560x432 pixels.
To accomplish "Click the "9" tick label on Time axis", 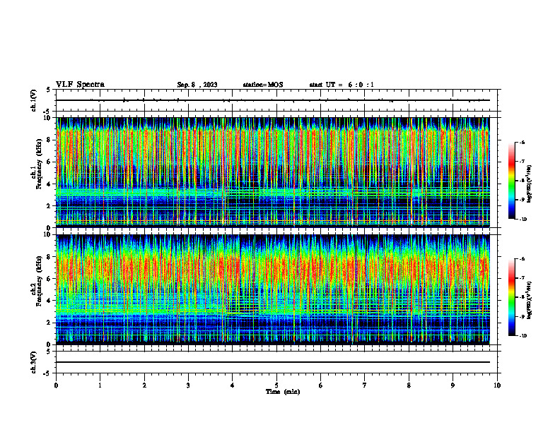I will (x=453, y=385).
